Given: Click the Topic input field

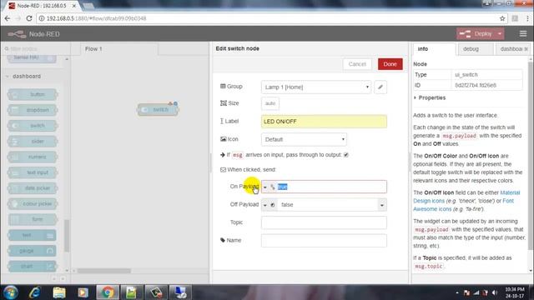Looking at the screenshot, I should coord(324,222).
